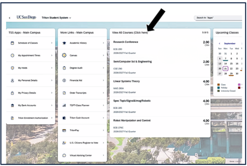
Task: Open Sem/Computer Sci & Engineering course
Action: 160,67
